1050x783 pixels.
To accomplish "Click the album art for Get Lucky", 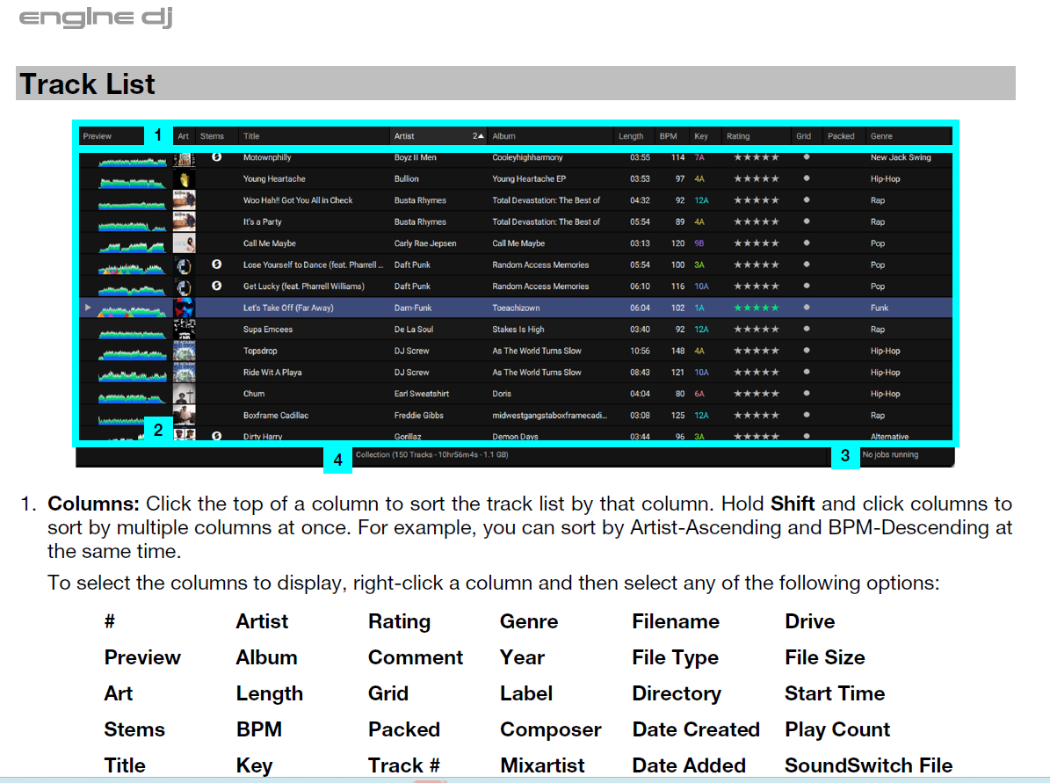I will [185, 286].
